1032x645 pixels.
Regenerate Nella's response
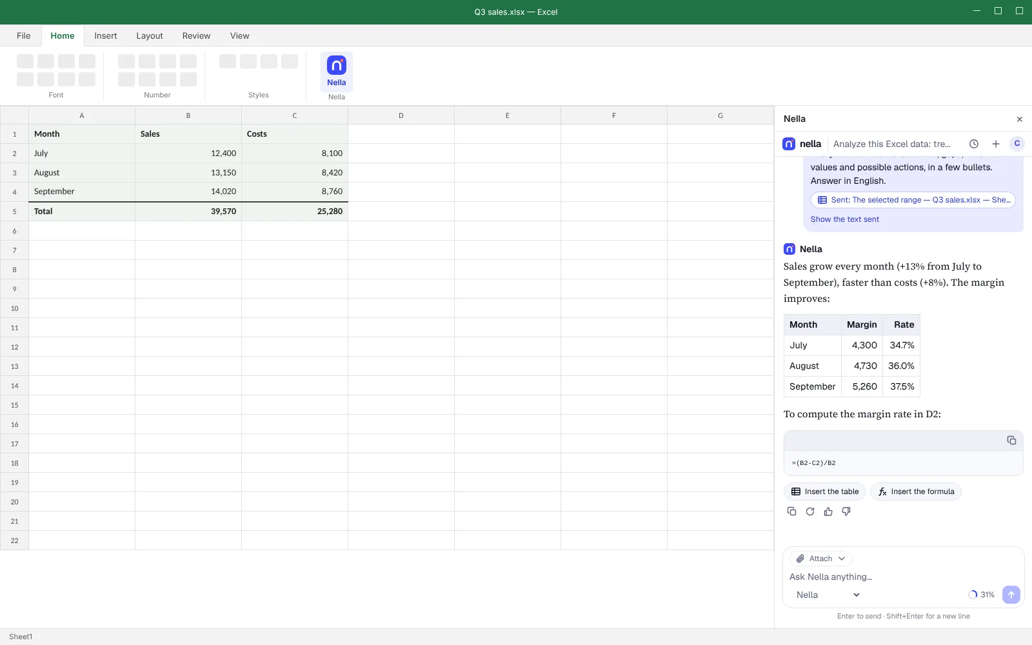[810, 511]
